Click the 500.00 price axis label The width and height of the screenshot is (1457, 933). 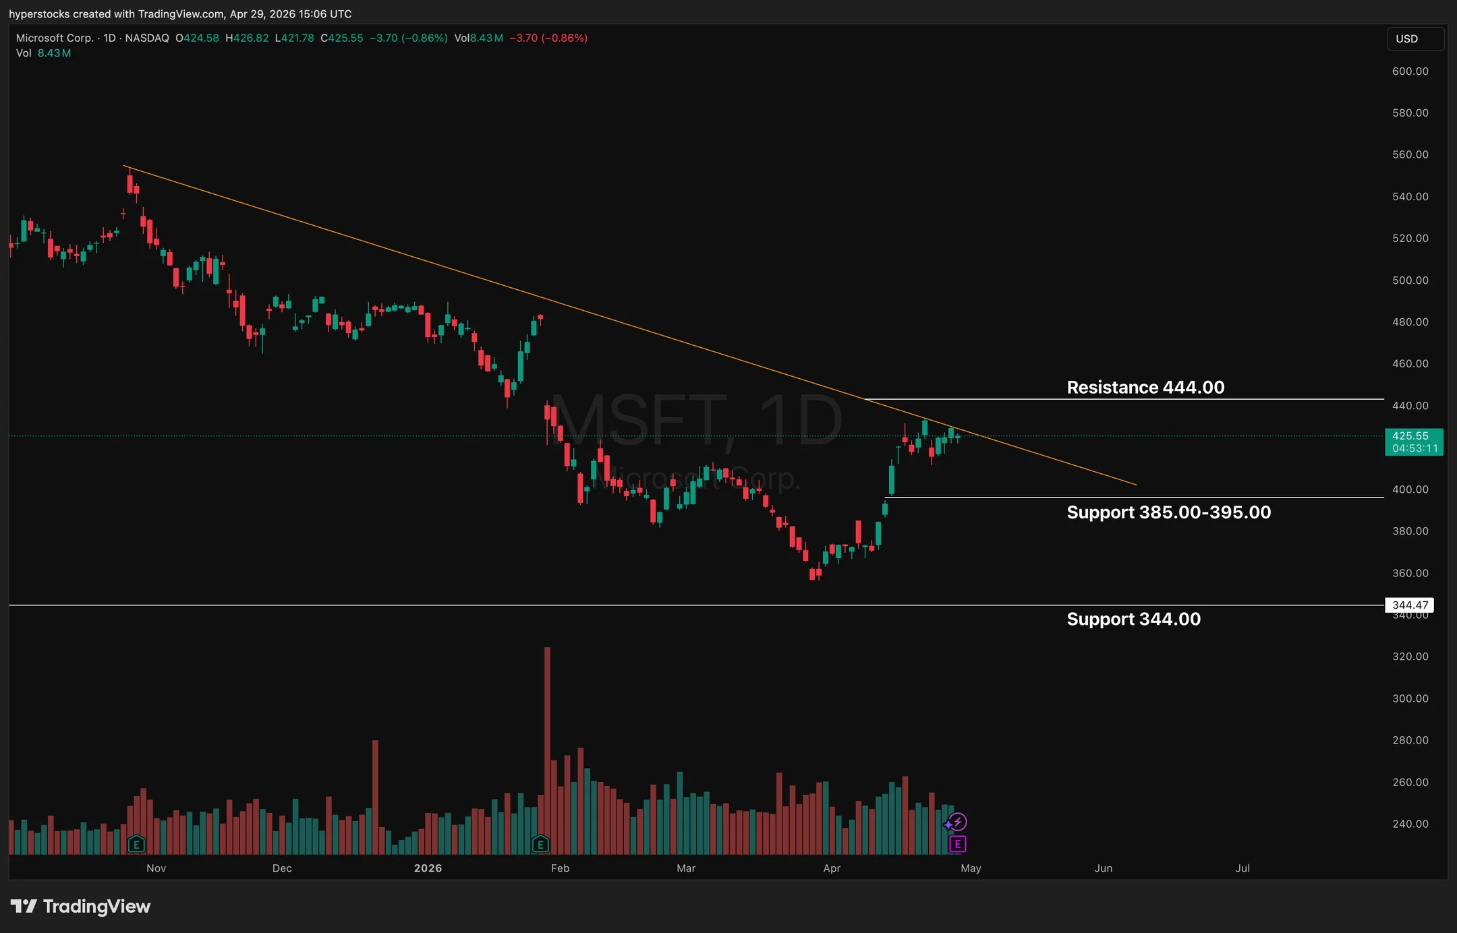(1410, 280)
